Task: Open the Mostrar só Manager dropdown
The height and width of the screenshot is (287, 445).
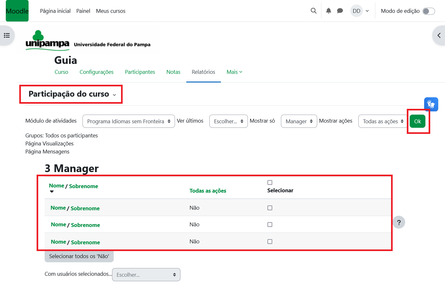Action: pos(299,121)
